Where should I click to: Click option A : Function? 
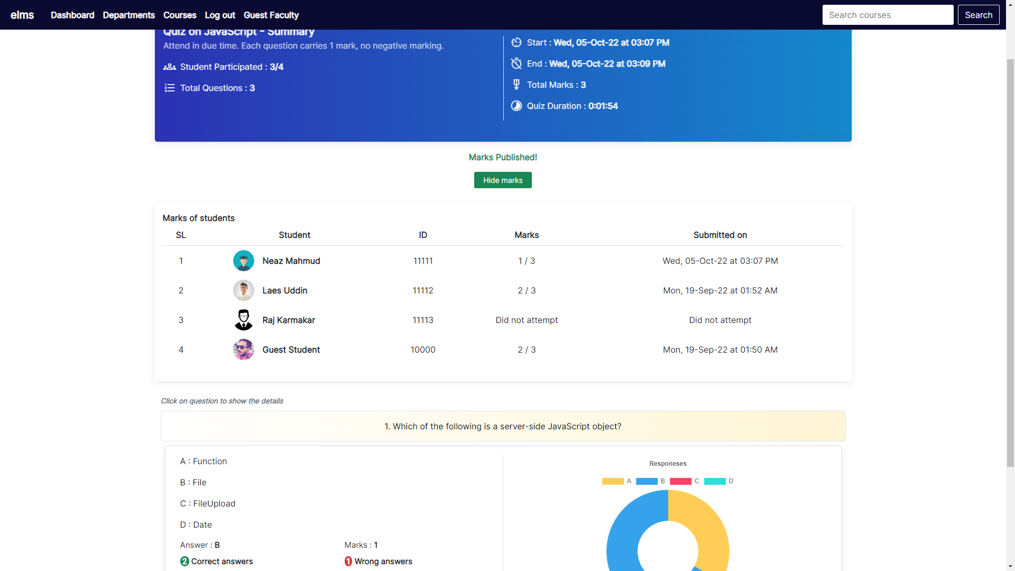tap(204, 461)
